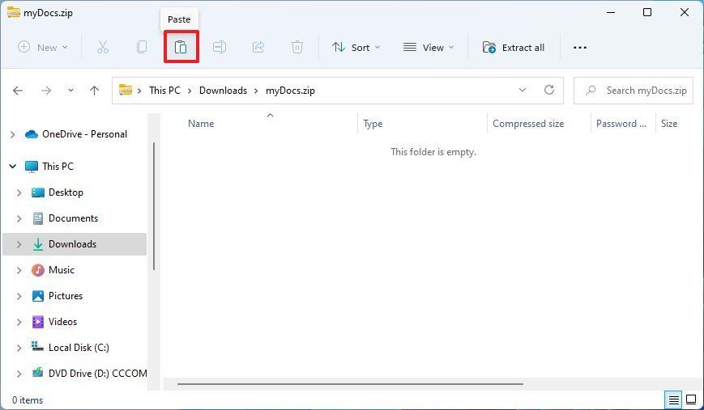Open the recent locations chevron

tap(70, 90)
